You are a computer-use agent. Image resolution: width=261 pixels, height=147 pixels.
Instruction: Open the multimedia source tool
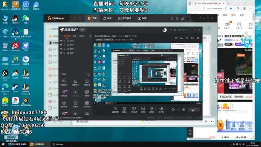(143, 110)
